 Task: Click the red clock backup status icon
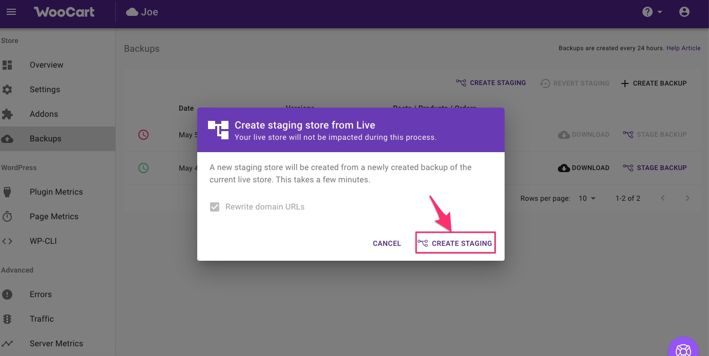click(143, 135)
